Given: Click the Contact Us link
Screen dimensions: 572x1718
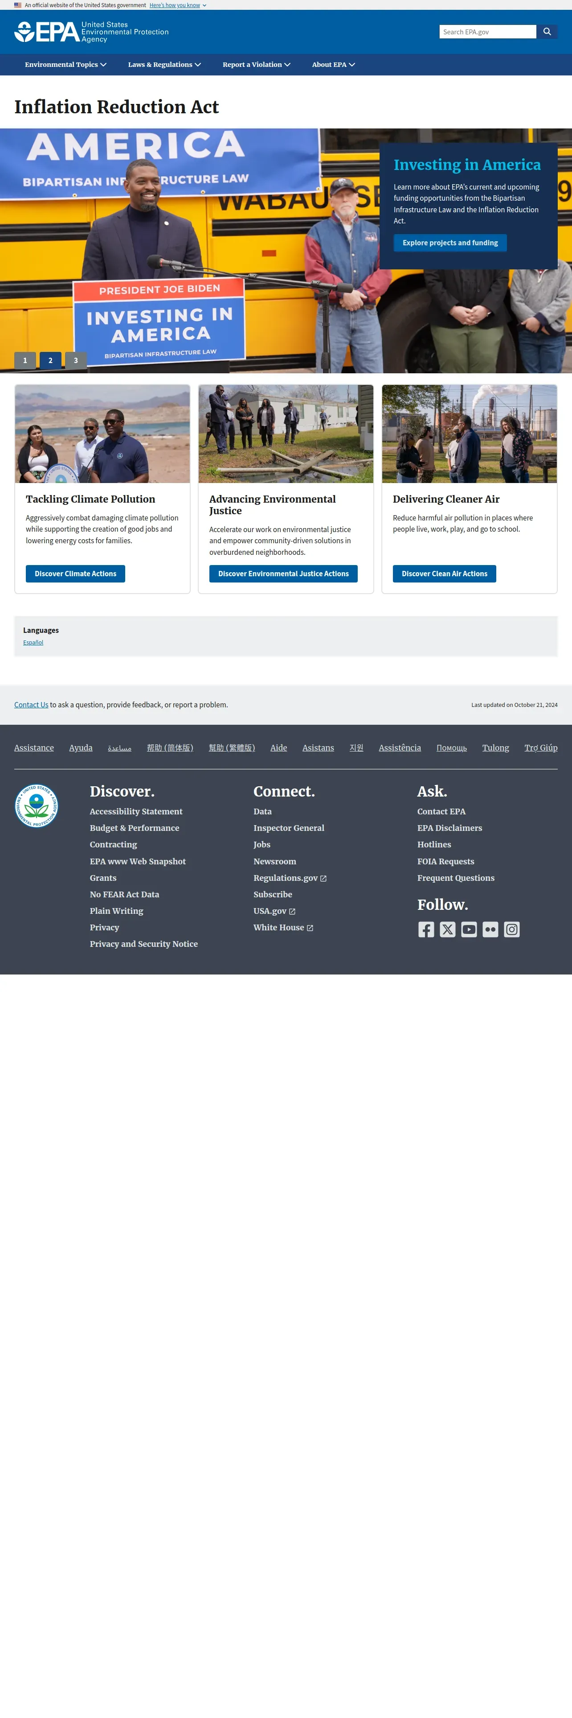Looking at the screenshot, I should click(31, 705).
